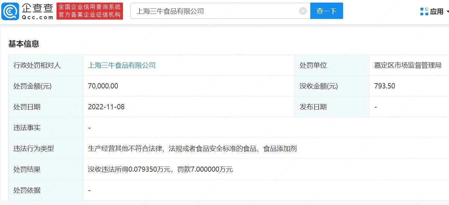Select the 没收金额(元) label
This screenshot has height=205, width=449.
point(319,86)
